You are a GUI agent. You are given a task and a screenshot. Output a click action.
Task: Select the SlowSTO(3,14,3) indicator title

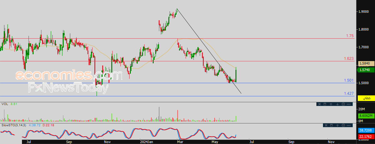click(14, 125)
